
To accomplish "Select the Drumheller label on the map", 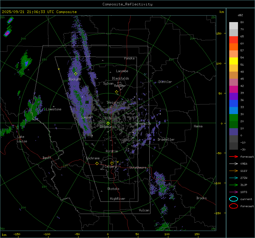I will [166, 140].
